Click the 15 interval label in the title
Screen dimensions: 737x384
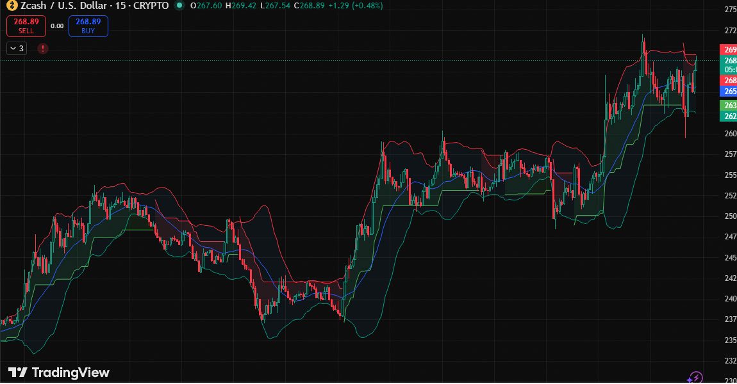[x=120, y=6]
